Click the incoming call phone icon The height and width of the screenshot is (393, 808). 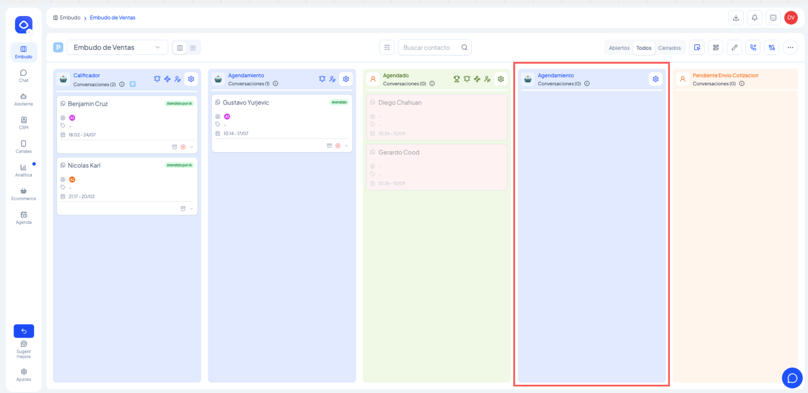753,48
